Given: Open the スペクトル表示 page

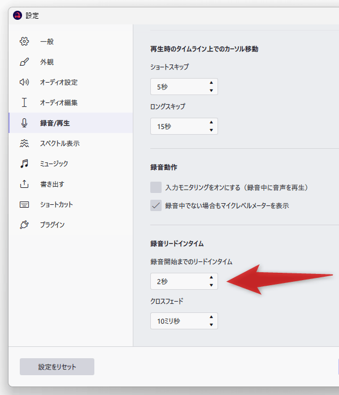Looking at the screenshot, I should point(71,143).
